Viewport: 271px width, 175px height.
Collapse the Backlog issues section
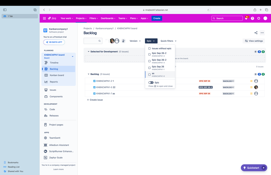point(88,74)
